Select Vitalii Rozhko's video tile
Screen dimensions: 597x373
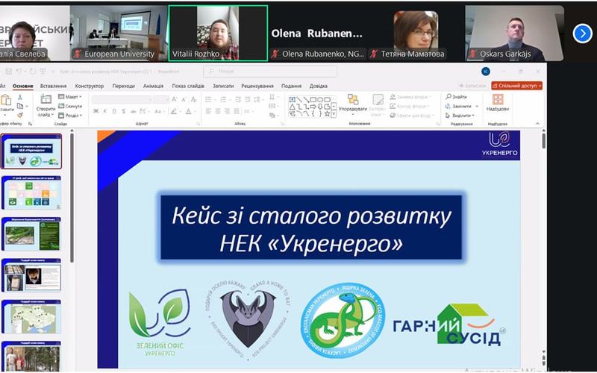click(218, 33)
